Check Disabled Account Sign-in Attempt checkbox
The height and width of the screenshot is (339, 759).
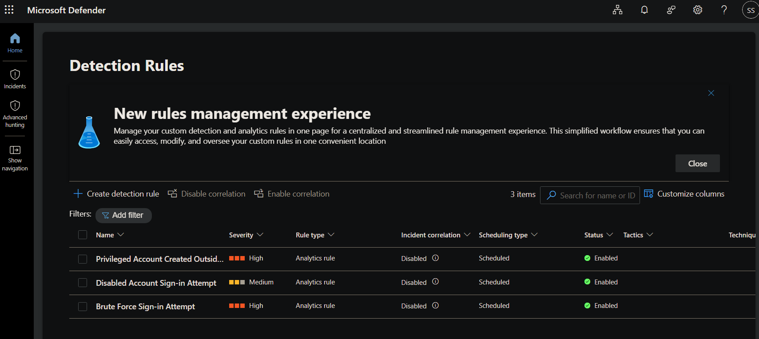(83, 283)
